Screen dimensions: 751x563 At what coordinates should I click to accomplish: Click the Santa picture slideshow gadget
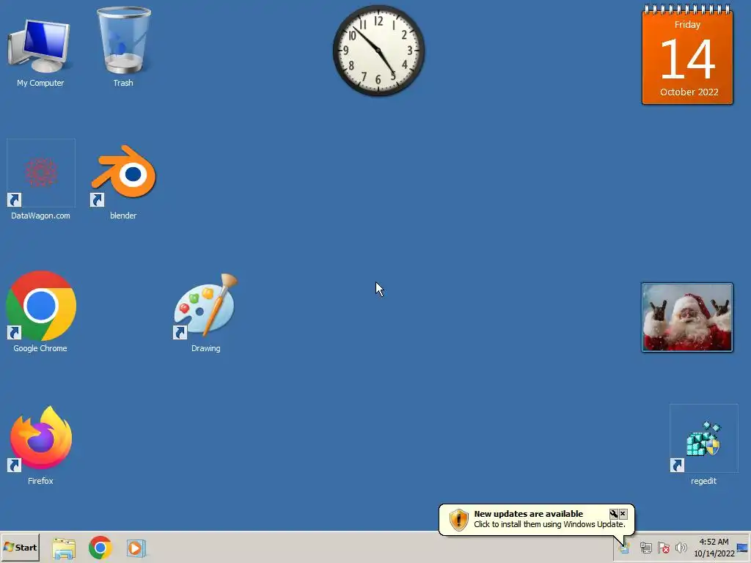pos(686,317)
